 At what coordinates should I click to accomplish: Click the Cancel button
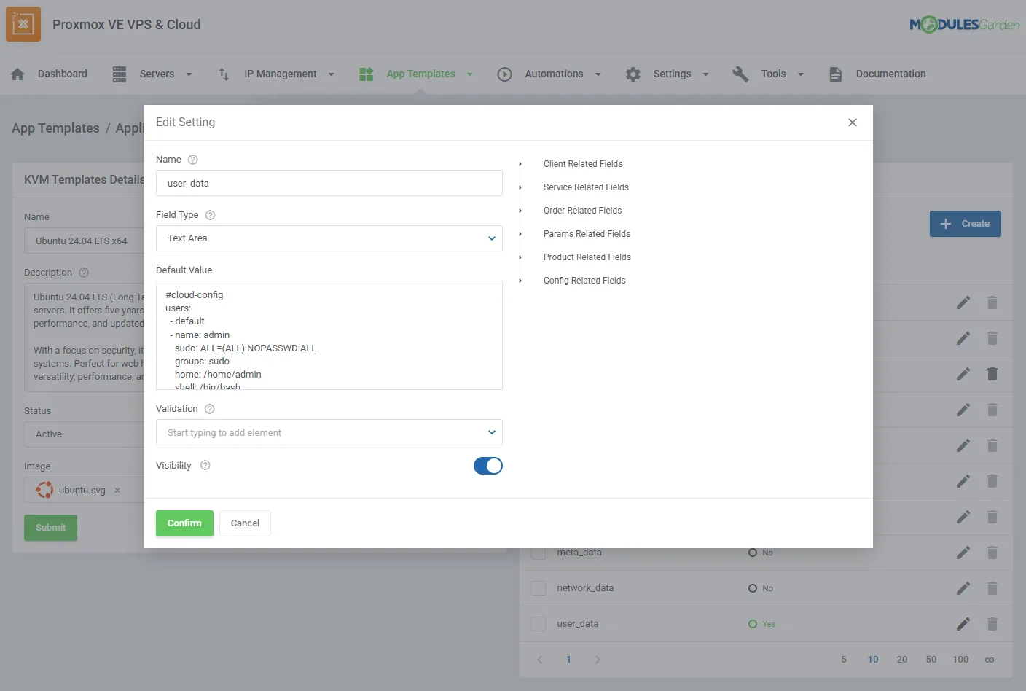coord(245,523)
